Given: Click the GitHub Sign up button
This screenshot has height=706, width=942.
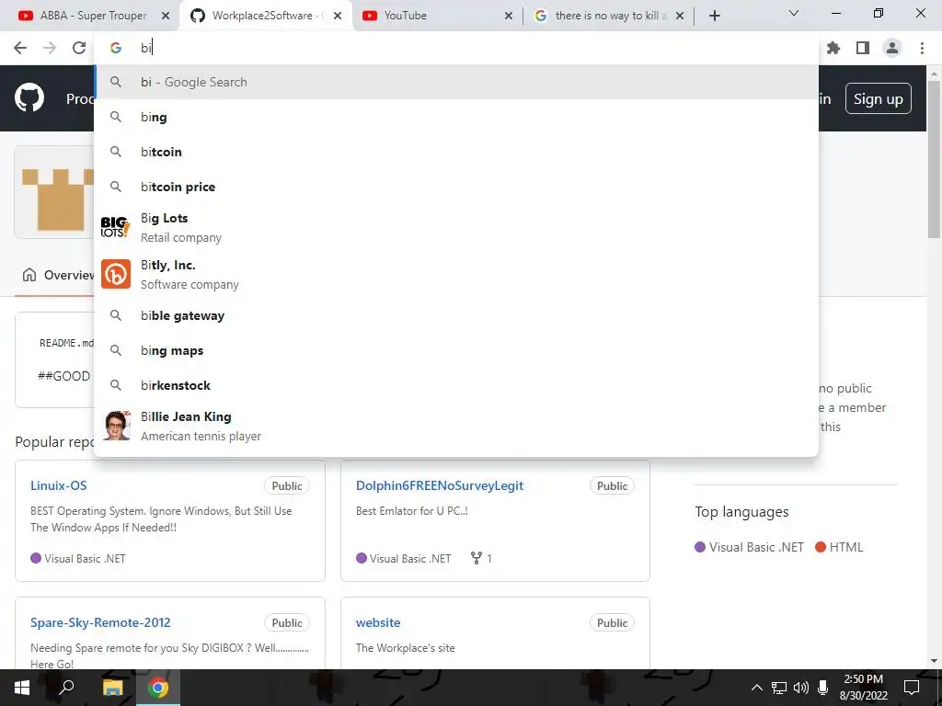Looking at the screenshot, I should point(879,99).
